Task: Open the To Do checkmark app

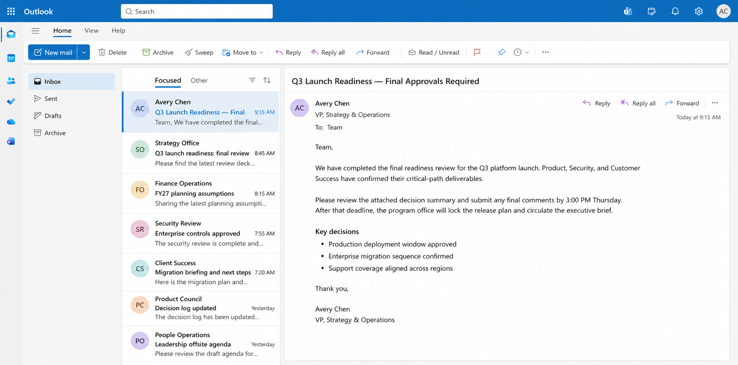Action: click(11, 101)
